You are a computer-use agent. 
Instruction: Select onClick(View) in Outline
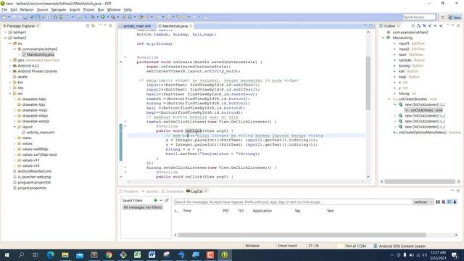point(426,110)
